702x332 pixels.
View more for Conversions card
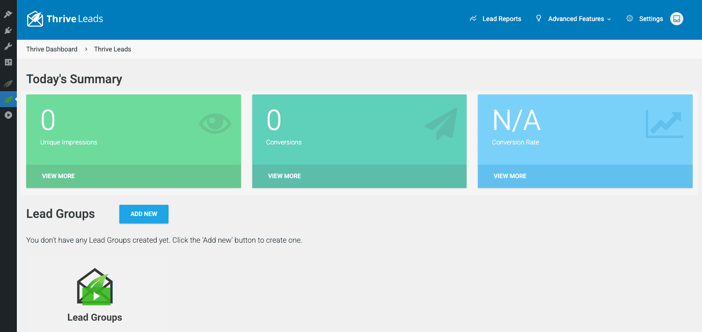(x=285, y=176)
